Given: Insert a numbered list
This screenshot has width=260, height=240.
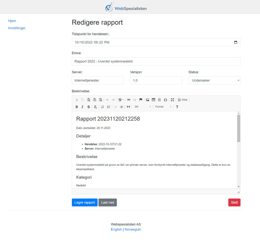Looking at the screenshot, I should tap(103, 107).
